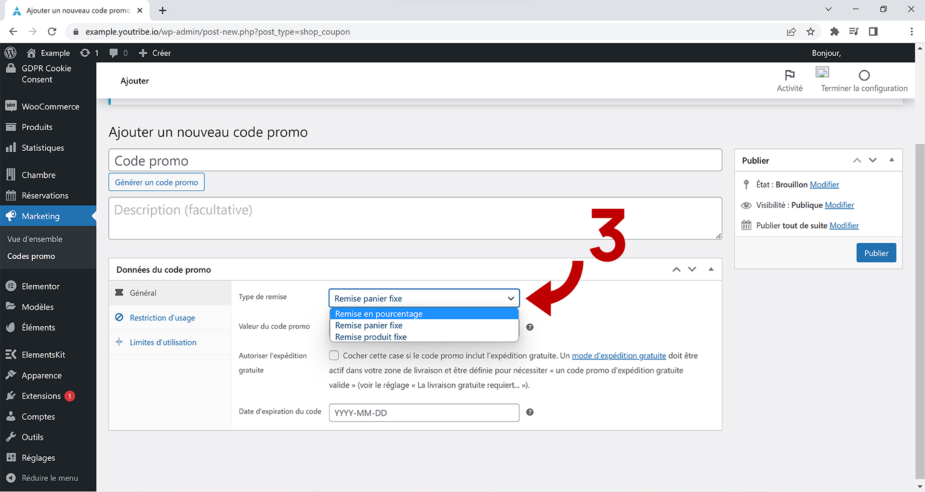Open Limites d'utilisation tab
Viewport: 925px width, 492px height.
163,343
